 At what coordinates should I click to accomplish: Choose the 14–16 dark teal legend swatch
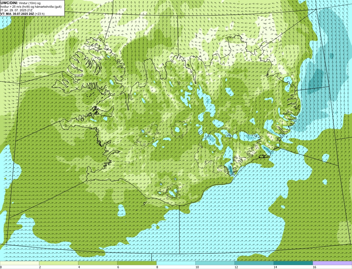point(293,263)
